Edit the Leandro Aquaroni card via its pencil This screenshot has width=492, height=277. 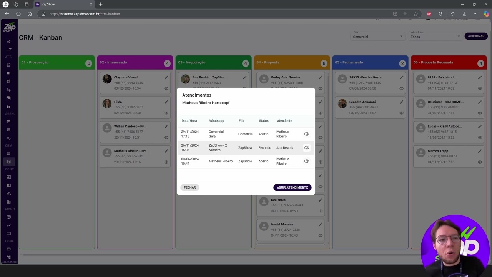click(401, 102)
